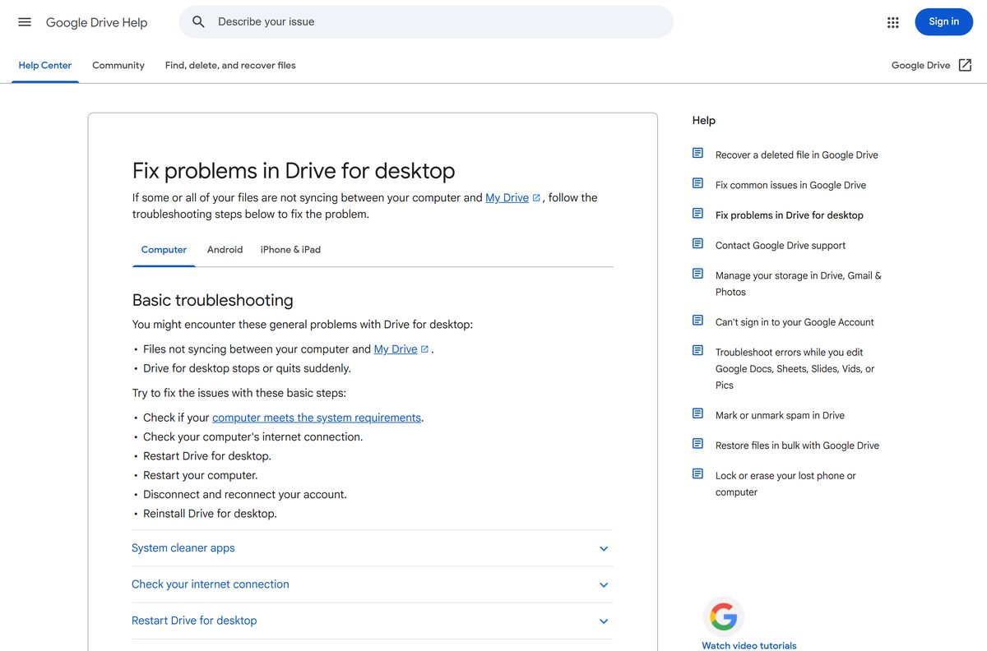Screen dimensions: 987x651
Task: Click the Google Drive external-link icon
Action: pos(965,65)
